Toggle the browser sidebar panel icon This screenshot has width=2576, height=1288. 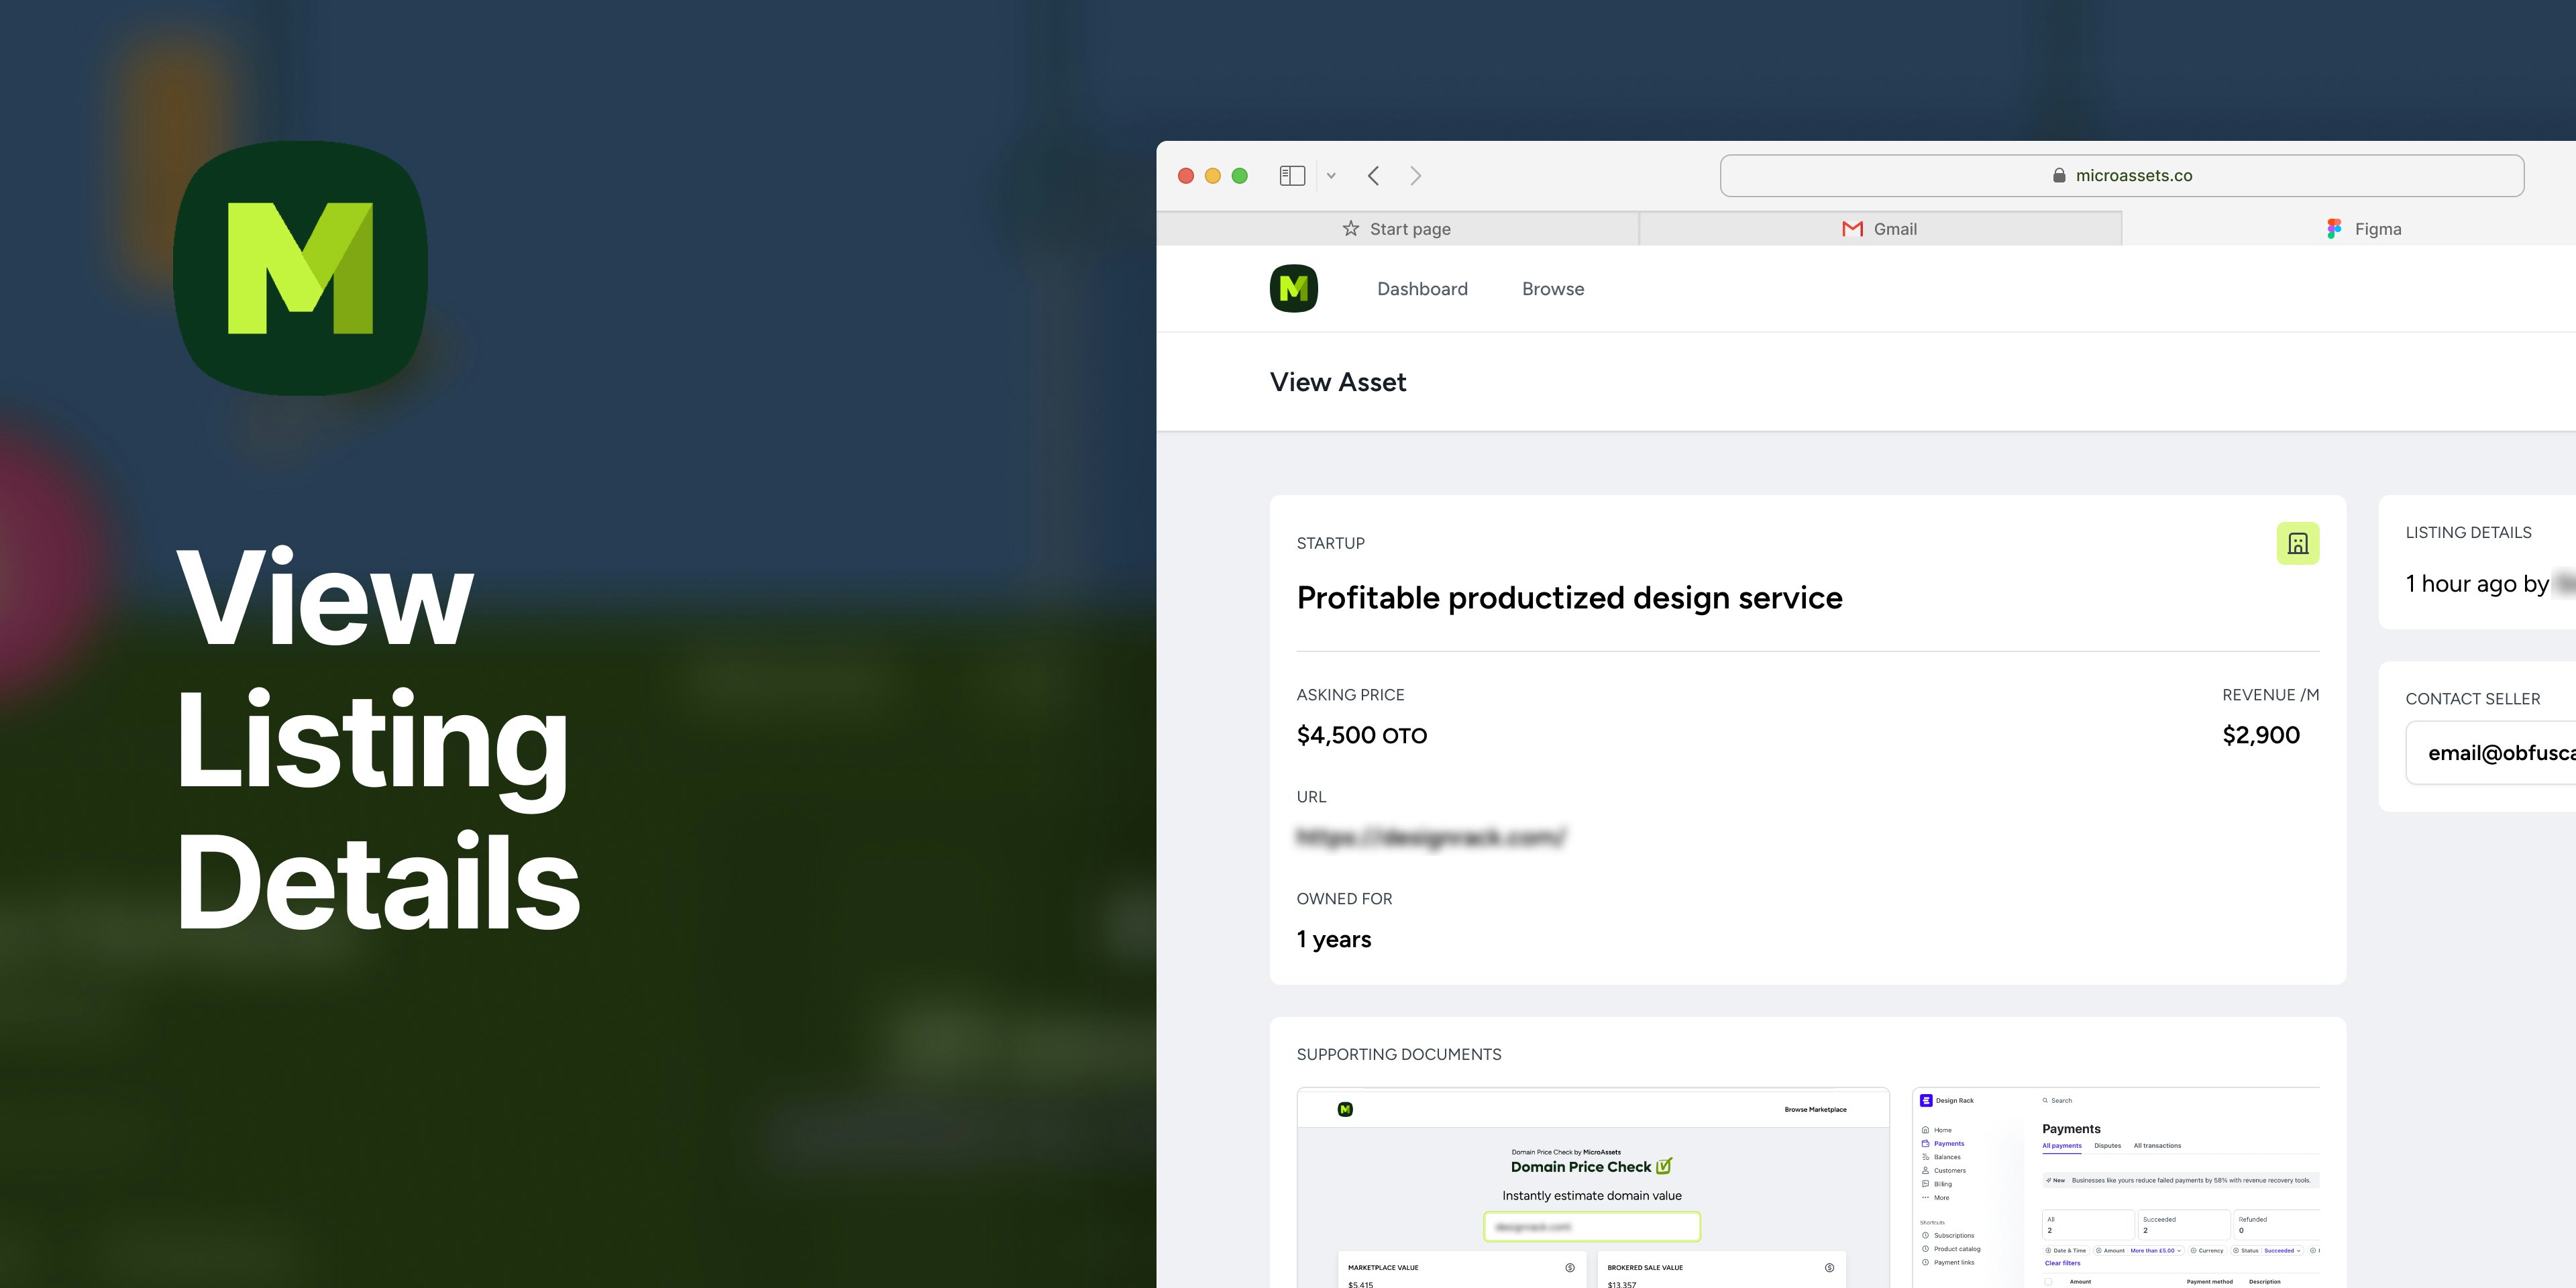point(1292,176)
